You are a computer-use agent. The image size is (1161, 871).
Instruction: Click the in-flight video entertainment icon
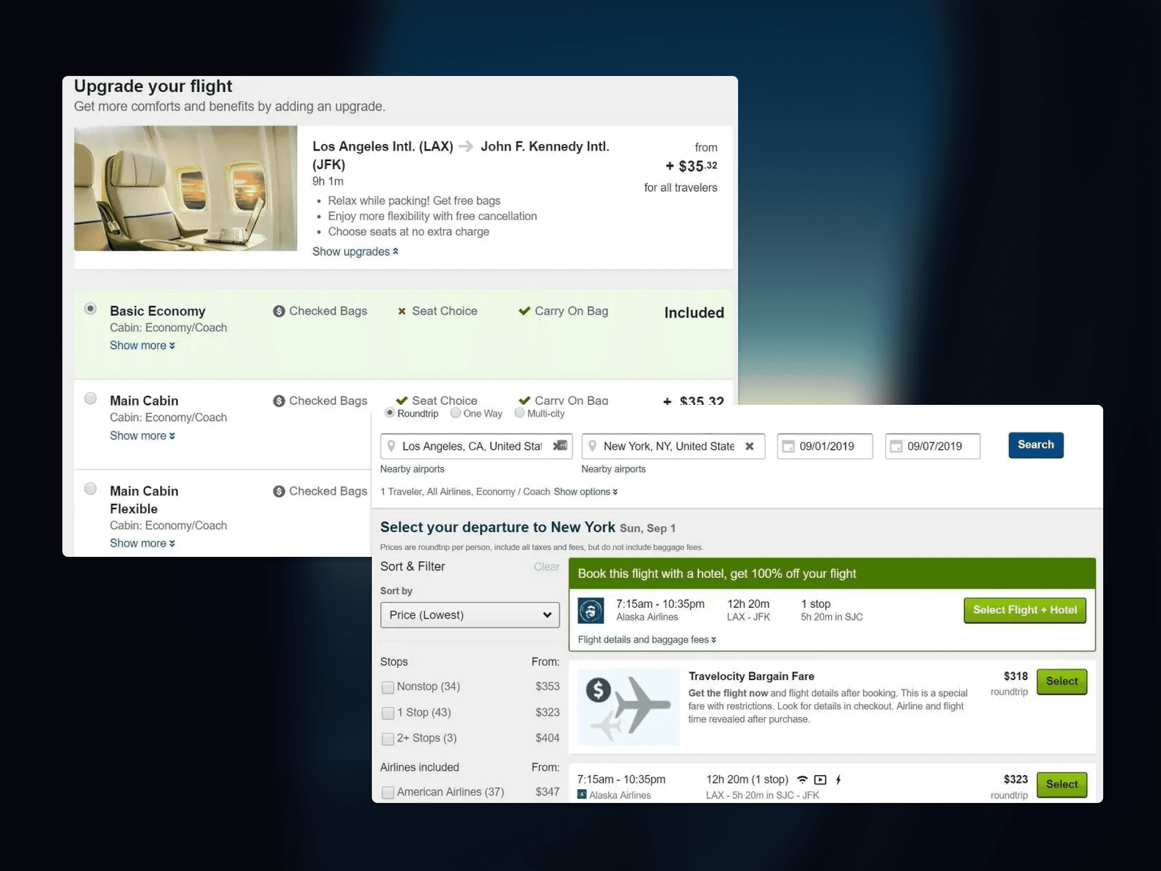click(x=820, y=780)
